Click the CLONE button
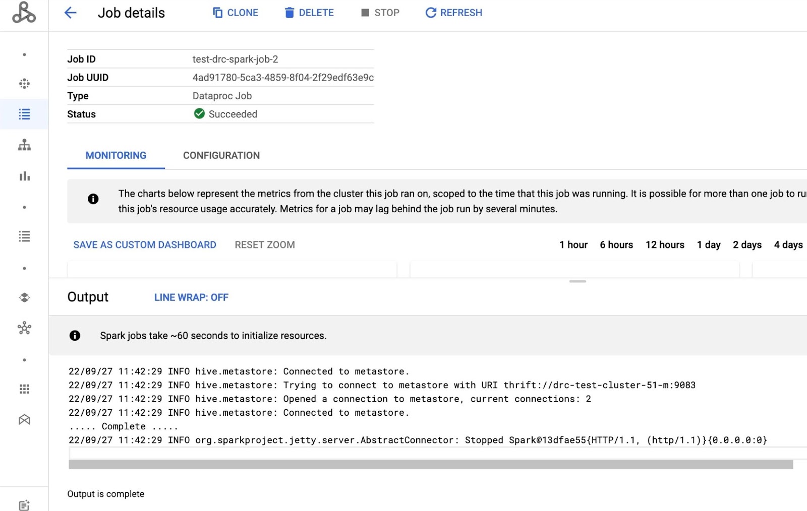Screen dimensions: 807x511 (x=236, y=13)
